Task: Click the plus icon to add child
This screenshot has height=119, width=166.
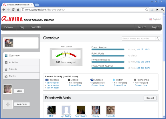Action: pos(8,104)
